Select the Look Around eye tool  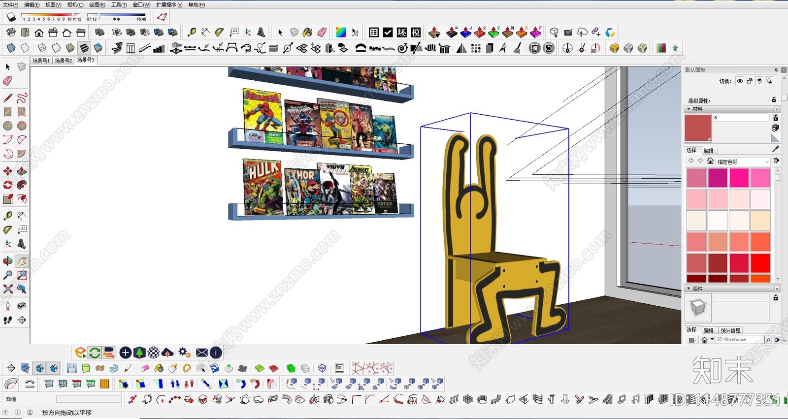point(22,306)
